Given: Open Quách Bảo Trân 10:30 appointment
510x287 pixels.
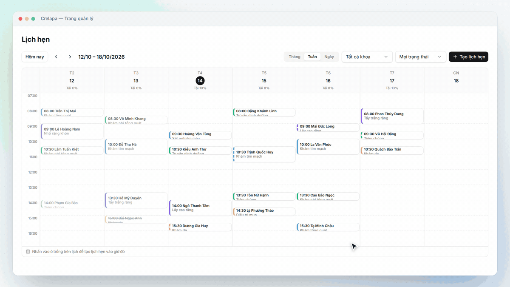Looking at the screenshot, I should click(x=392, y=151).
